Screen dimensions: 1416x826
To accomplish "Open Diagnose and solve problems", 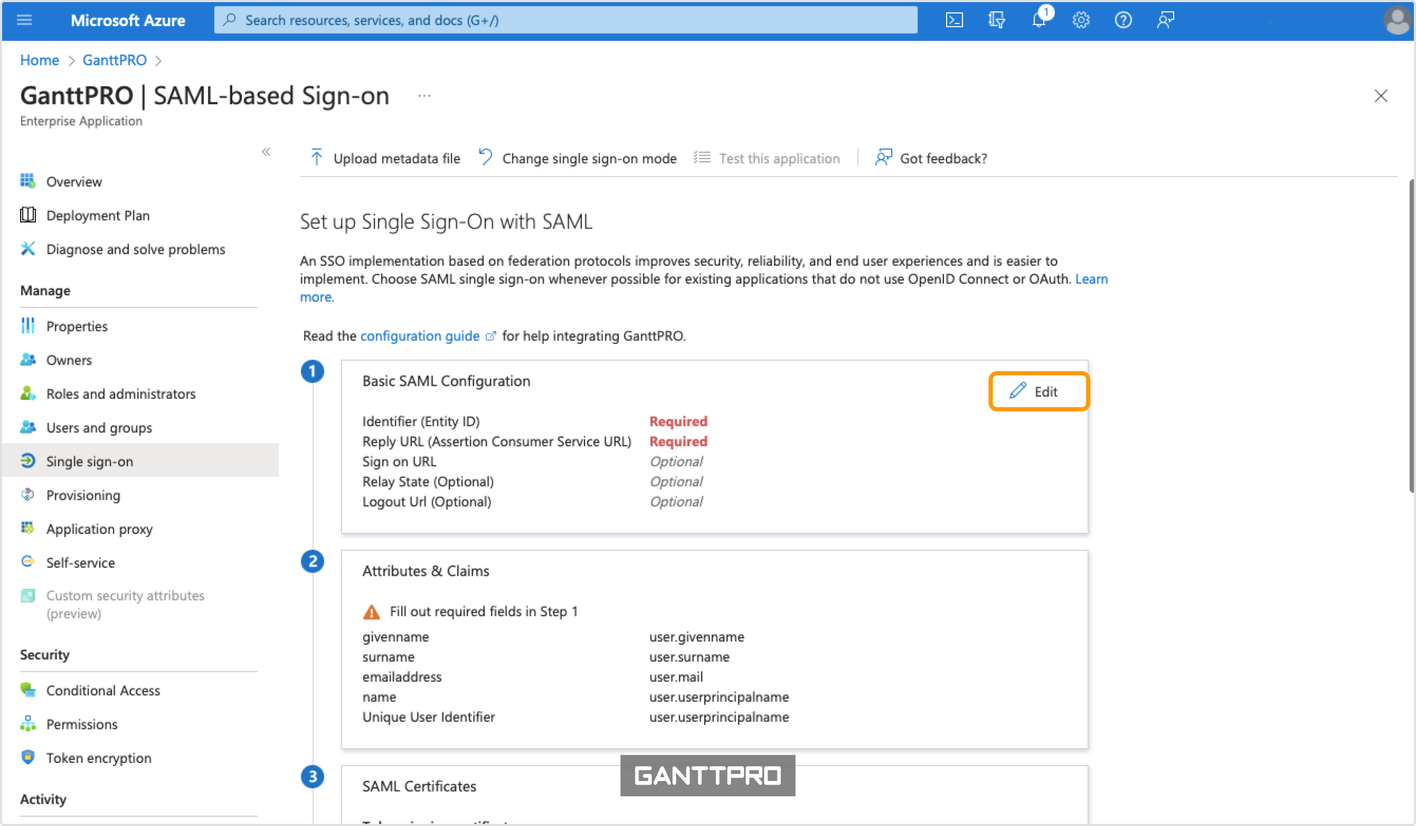I will (135, 249).
